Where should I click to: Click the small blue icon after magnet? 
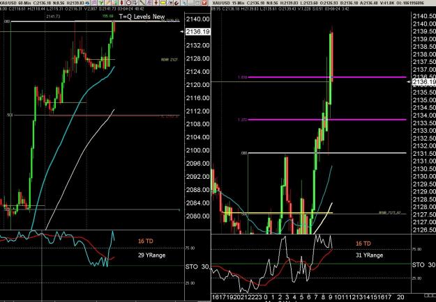185,3
